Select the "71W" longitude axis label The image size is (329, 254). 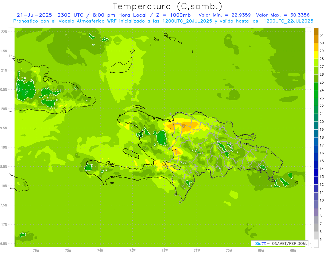[197, 250]
